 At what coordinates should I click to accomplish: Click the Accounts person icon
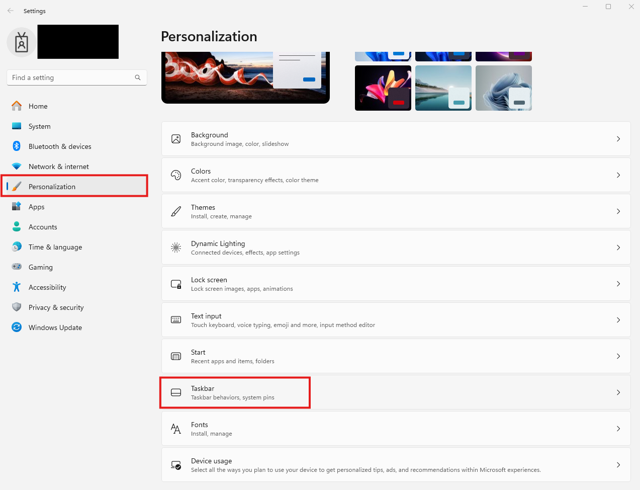(17, 227)
